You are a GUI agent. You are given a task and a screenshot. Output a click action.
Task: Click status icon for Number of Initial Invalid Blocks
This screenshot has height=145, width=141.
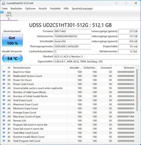click(x=4, y=96)
